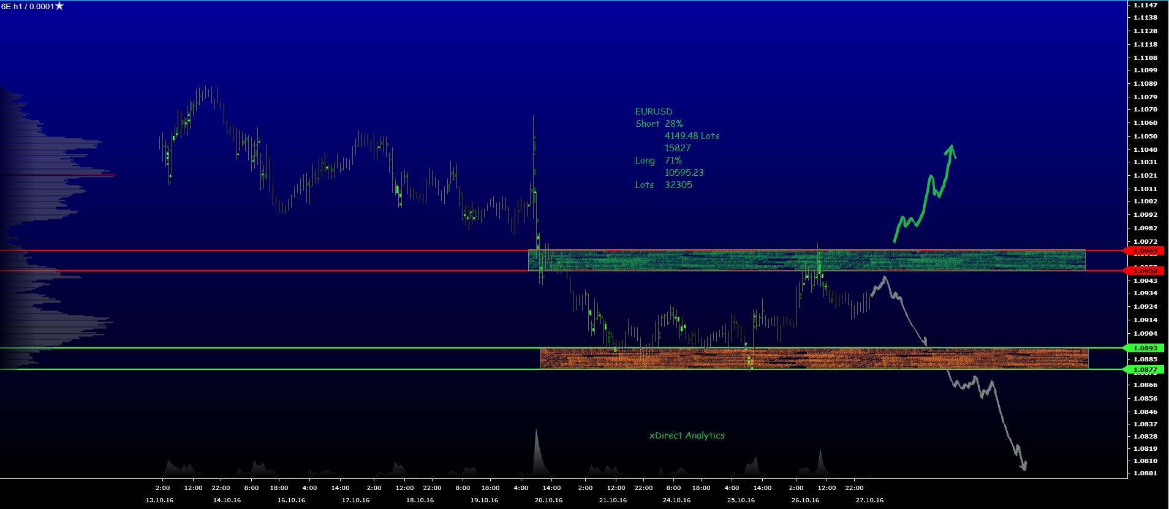Click the Long 71% sentiment text
Screen dimensions: 1169x509
tap(659, 160)
